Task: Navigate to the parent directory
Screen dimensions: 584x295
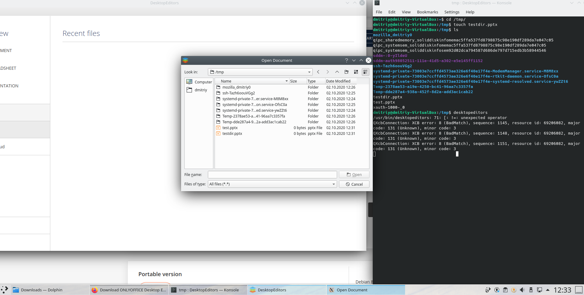Action: point(337,72)
